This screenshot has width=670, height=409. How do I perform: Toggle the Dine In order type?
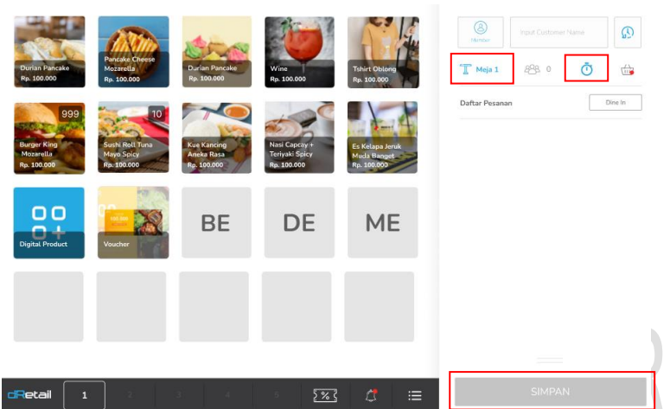click(616, 103)
